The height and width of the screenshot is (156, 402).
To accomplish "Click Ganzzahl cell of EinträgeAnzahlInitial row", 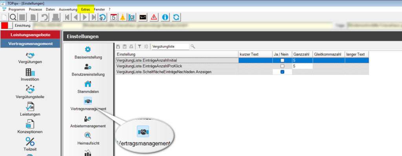I will [302, 60].
